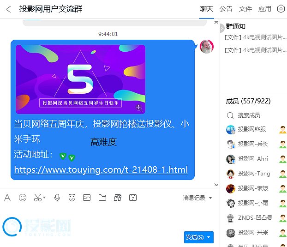Switch to the 文件 tab
Viewport: 287px width, 247px height.
click(x=245, y=9)
